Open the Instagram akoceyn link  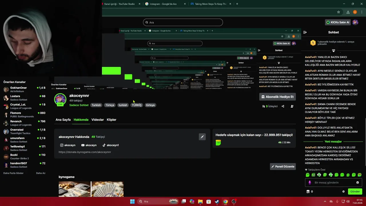point(68,145)
